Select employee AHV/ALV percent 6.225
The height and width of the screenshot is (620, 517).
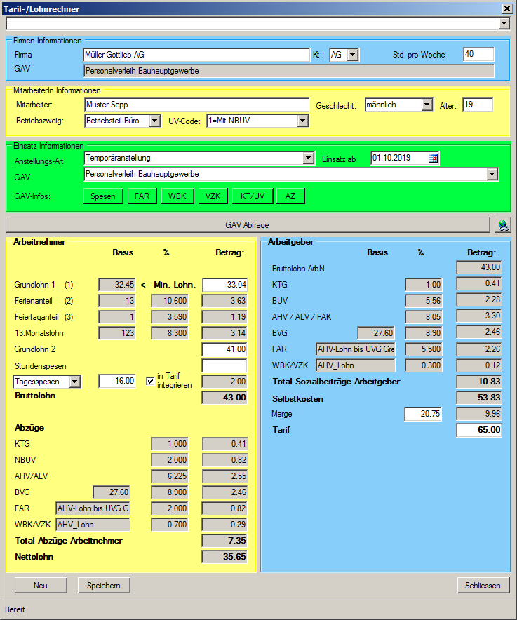pos(169,476)
